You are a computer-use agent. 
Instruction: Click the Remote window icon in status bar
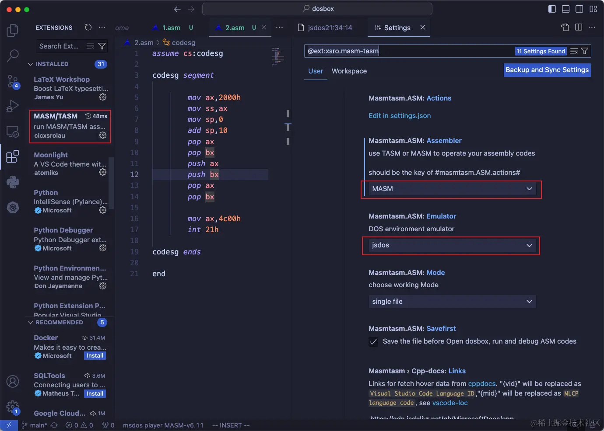tap(9, 424)
